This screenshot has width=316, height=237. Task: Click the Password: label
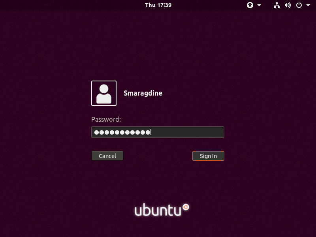pos(106,119)
